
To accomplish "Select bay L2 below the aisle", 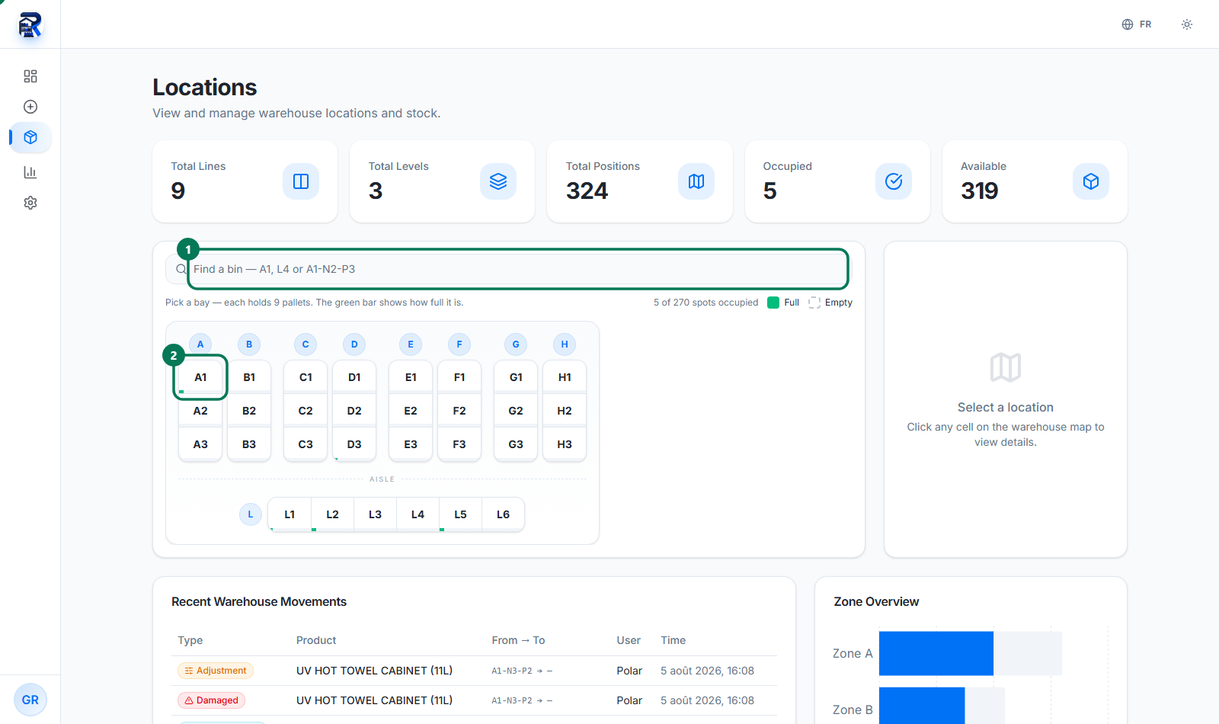I will 332,514.
